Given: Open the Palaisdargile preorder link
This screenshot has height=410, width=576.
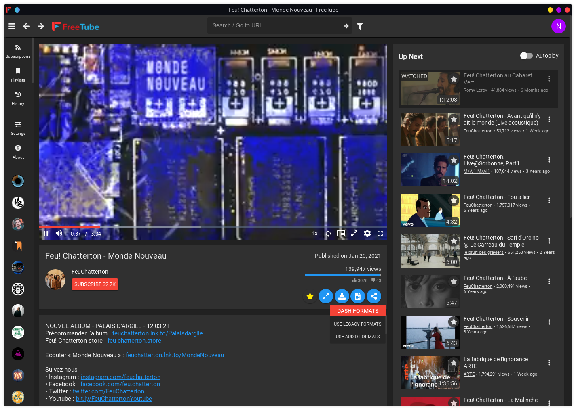Looking at the screenshot, I should pyautogui.click(x=158, y=333).
